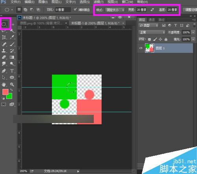Select the Clone Stamp tool
Viewport: 197px width, 174px height.
pos(4,51)
